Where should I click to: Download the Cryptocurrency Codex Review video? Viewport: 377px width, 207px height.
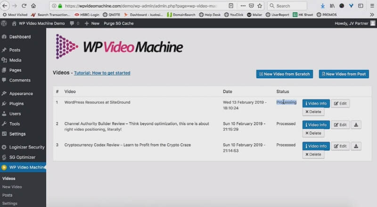[x=356, y=146]
